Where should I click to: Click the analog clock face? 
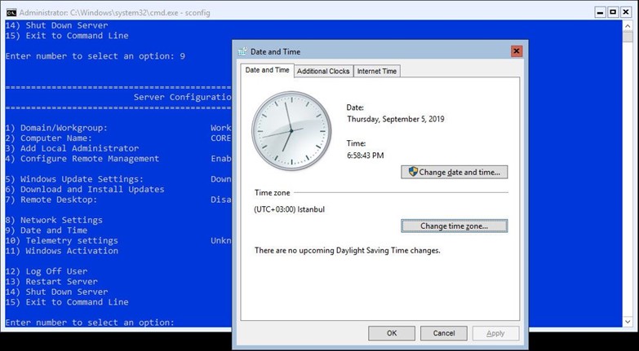tap(291, 130)
